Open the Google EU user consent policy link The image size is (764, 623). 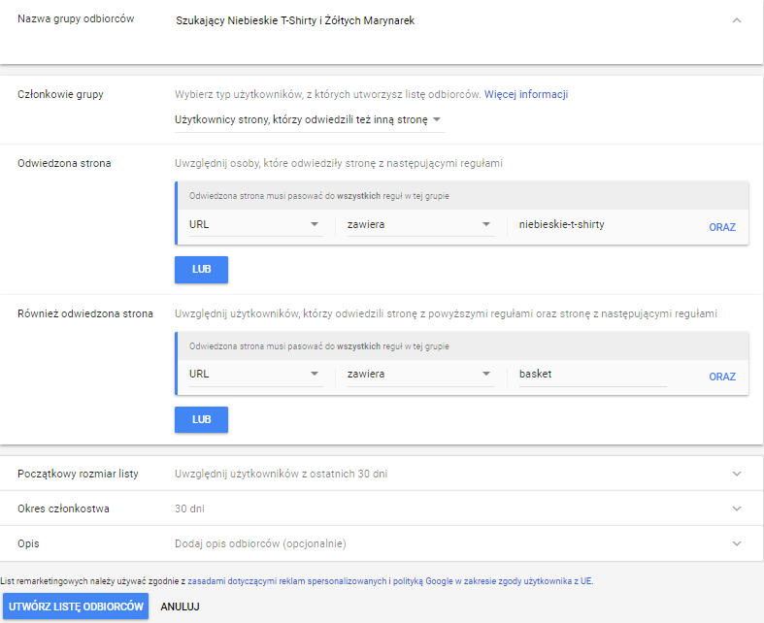coord(492,581)
